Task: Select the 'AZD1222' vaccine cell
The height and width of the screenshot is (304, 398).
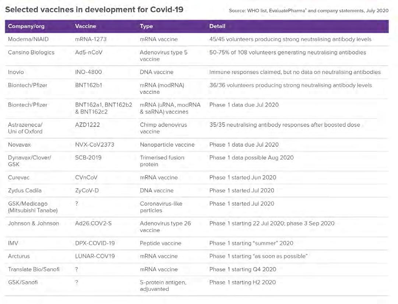Action: 87,125
